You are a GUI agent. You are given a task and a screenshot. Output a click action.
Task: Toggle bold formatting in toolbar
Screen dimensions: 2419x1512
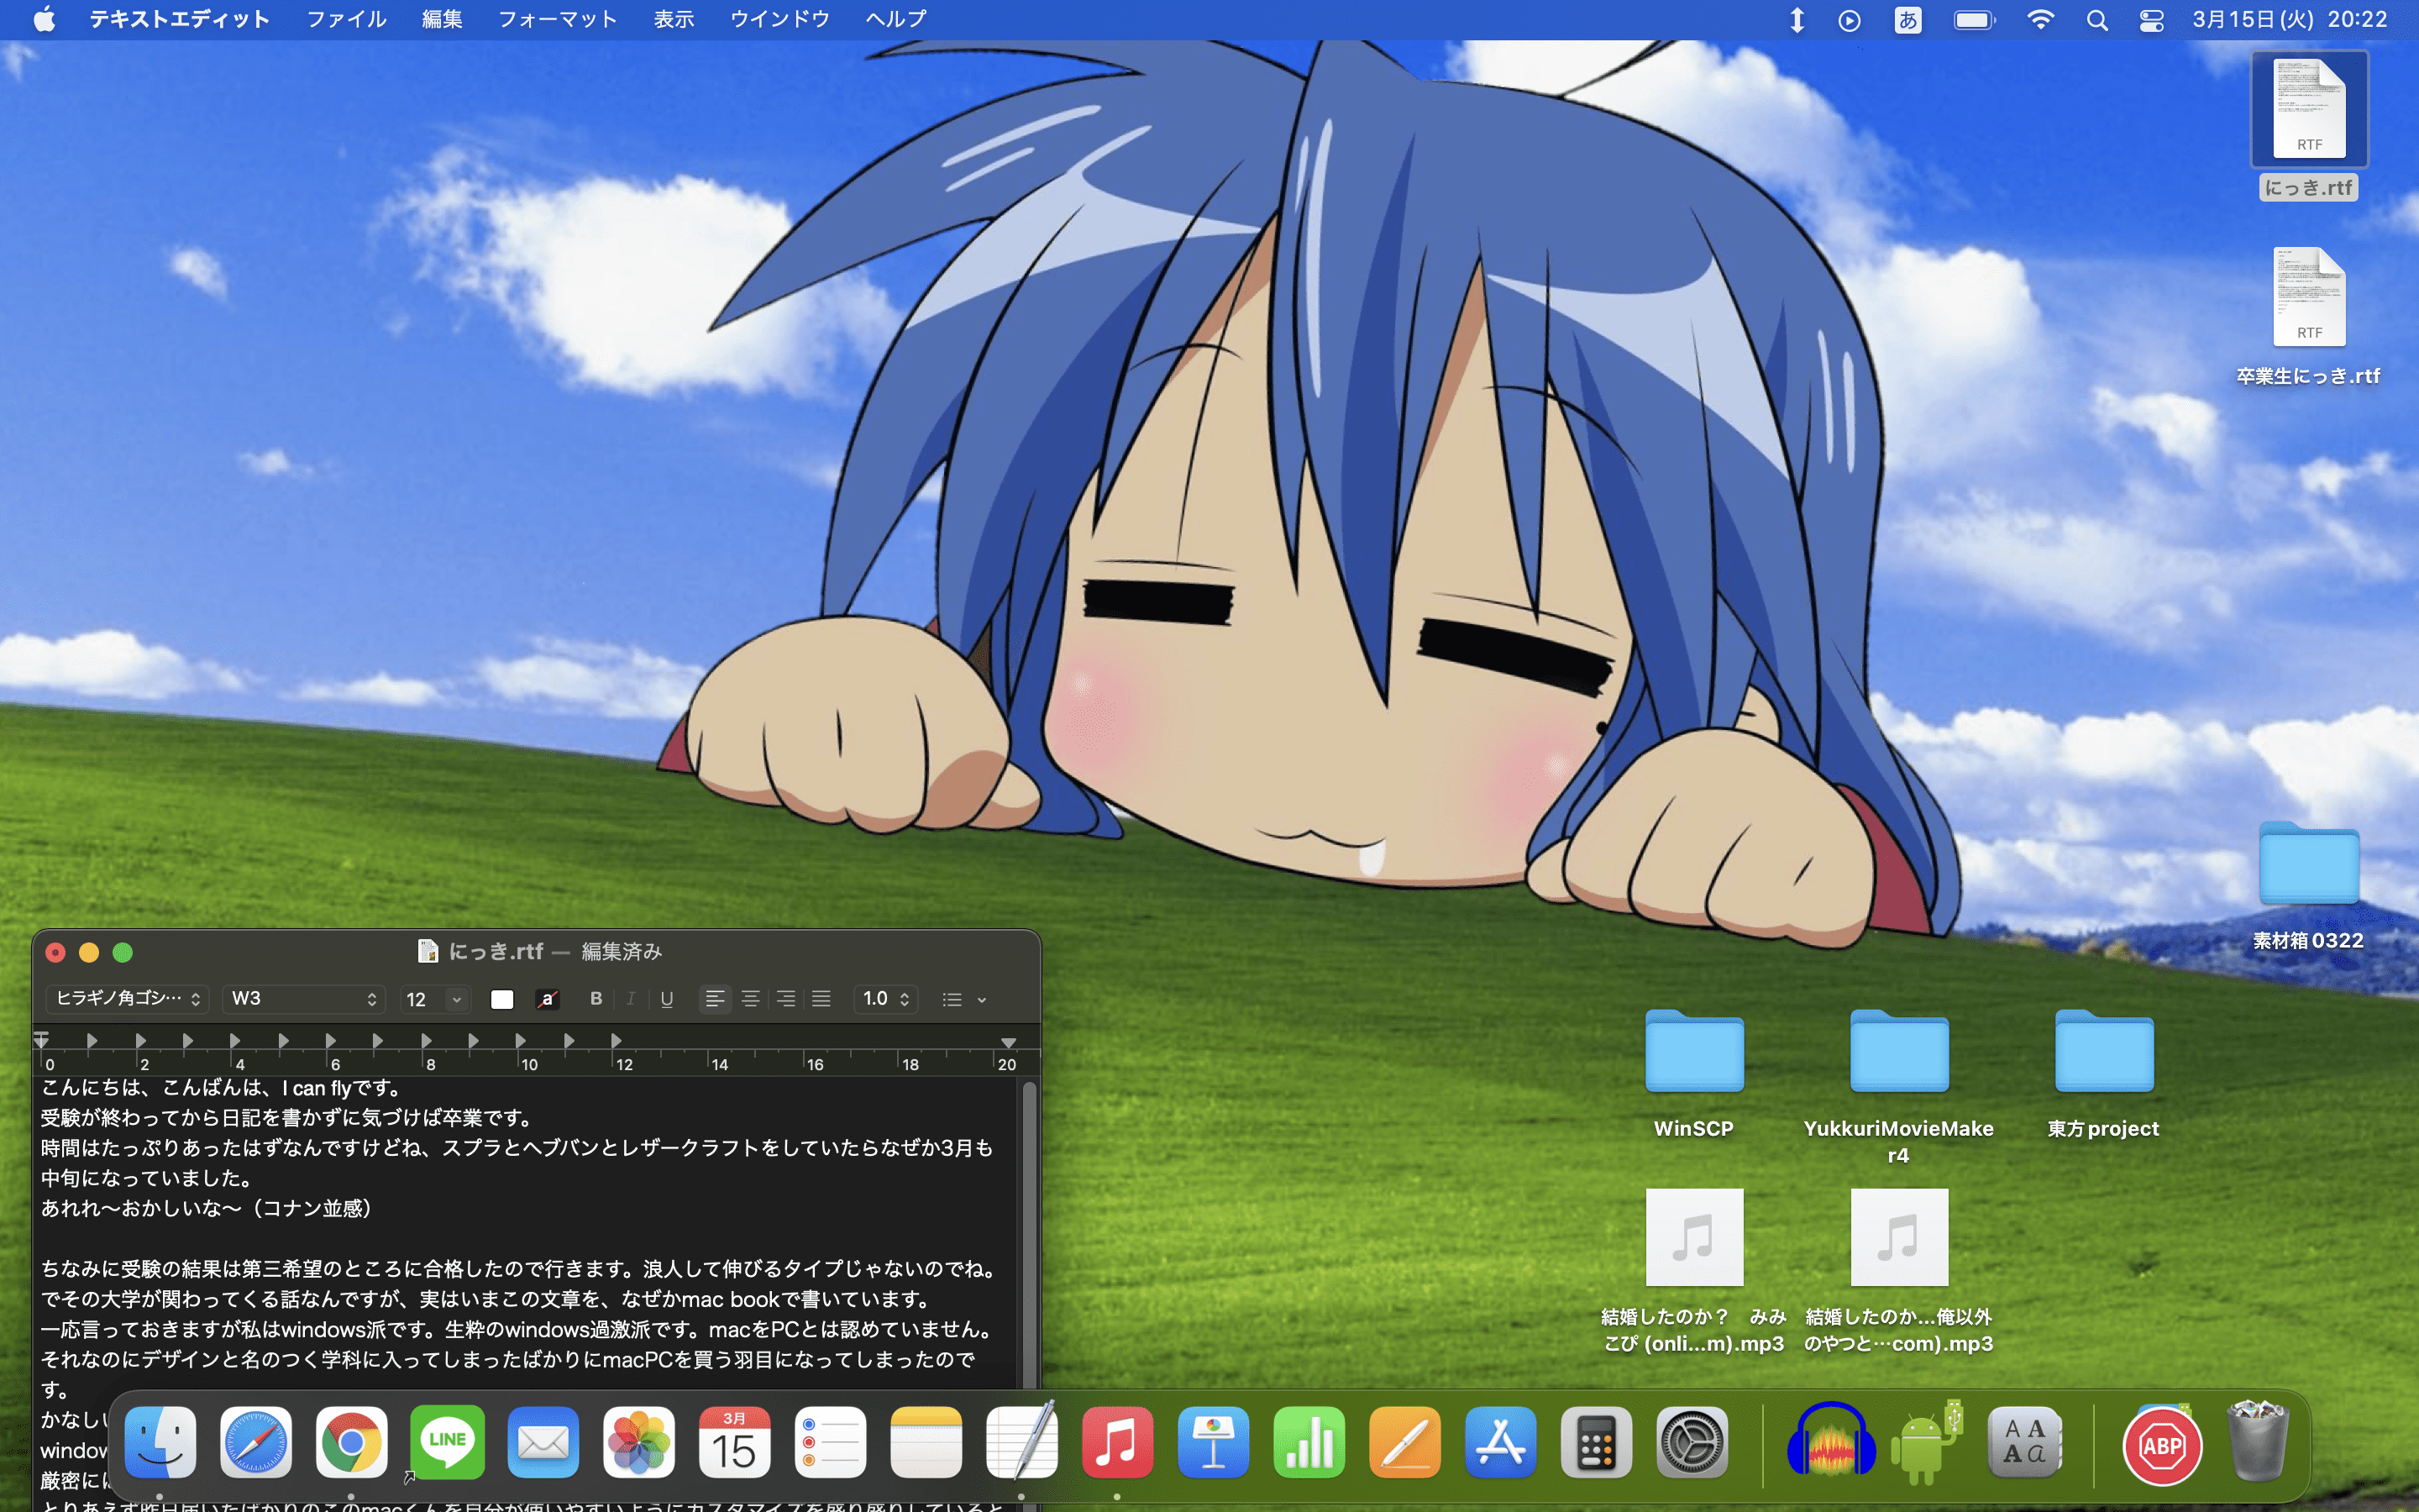(x=596, y=999)
